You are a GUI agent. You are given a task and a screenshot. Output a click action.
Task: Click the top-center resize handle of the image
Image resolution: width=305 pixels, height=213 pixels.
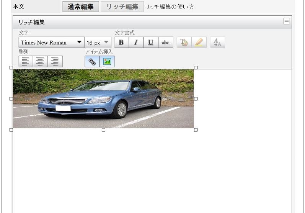pyautogui.click(x=103, y=67)
